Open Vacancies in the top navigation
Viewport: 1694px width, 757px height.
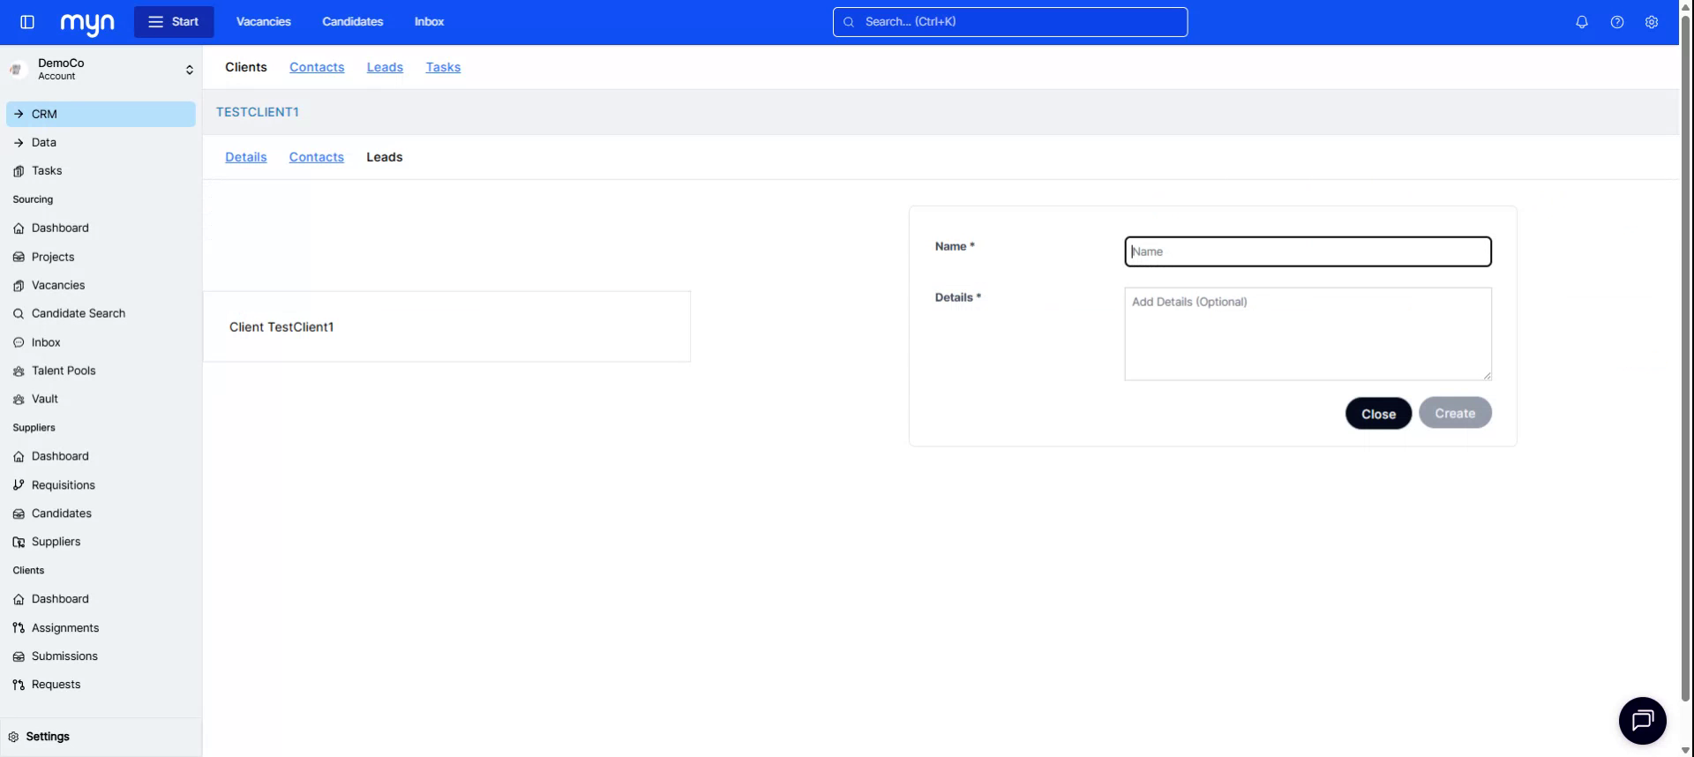click(x=263, y=22)
